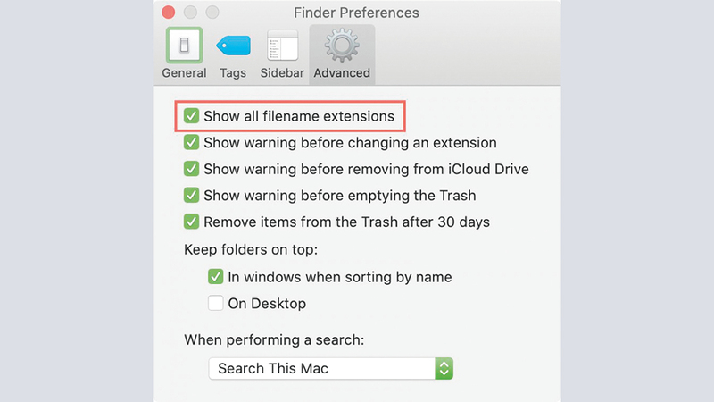Enable keep folders on top On Desktop
This screenshot has height=402, width=714.
pos(215,304)
